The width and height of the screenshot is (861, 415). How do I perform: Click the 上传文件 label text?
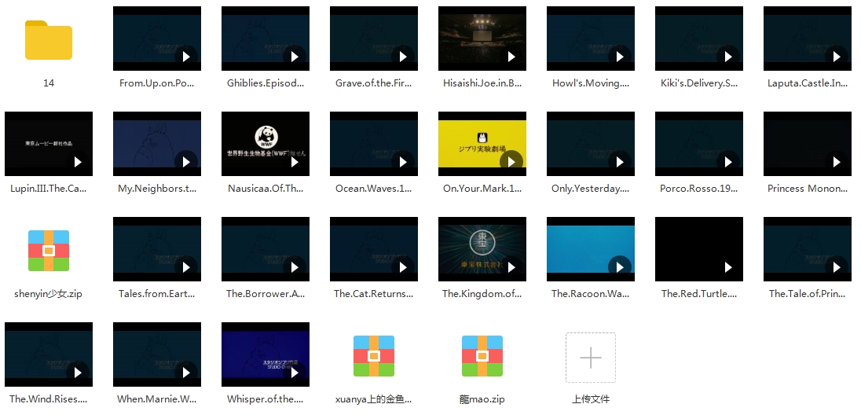[x=591, y=399]
